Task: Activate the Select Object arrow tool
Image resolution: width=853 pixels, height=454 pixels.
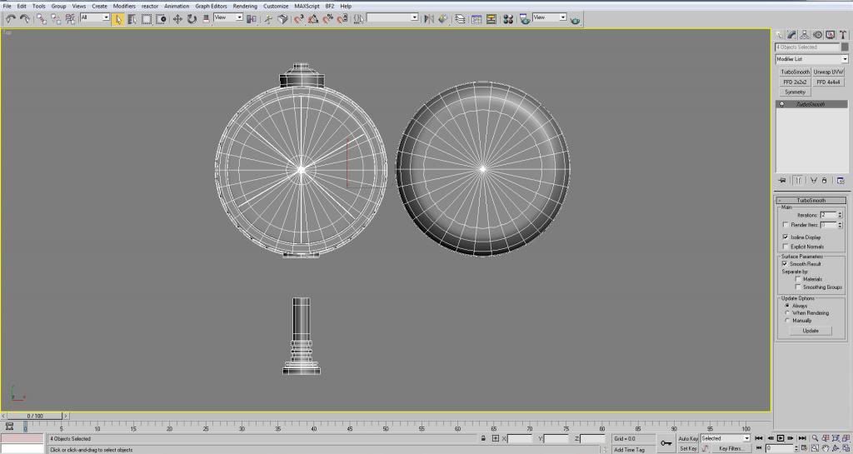Action: point(118,18)
